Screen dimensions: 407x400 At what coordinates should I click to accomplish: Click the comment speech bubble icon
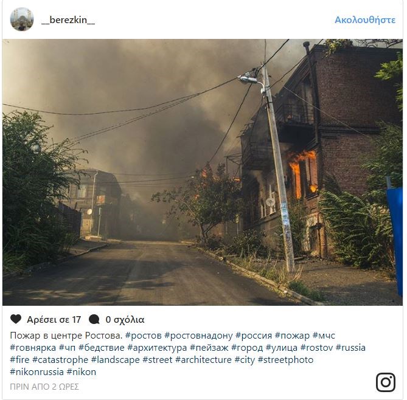pyautogui.click(x=94, y=319)
